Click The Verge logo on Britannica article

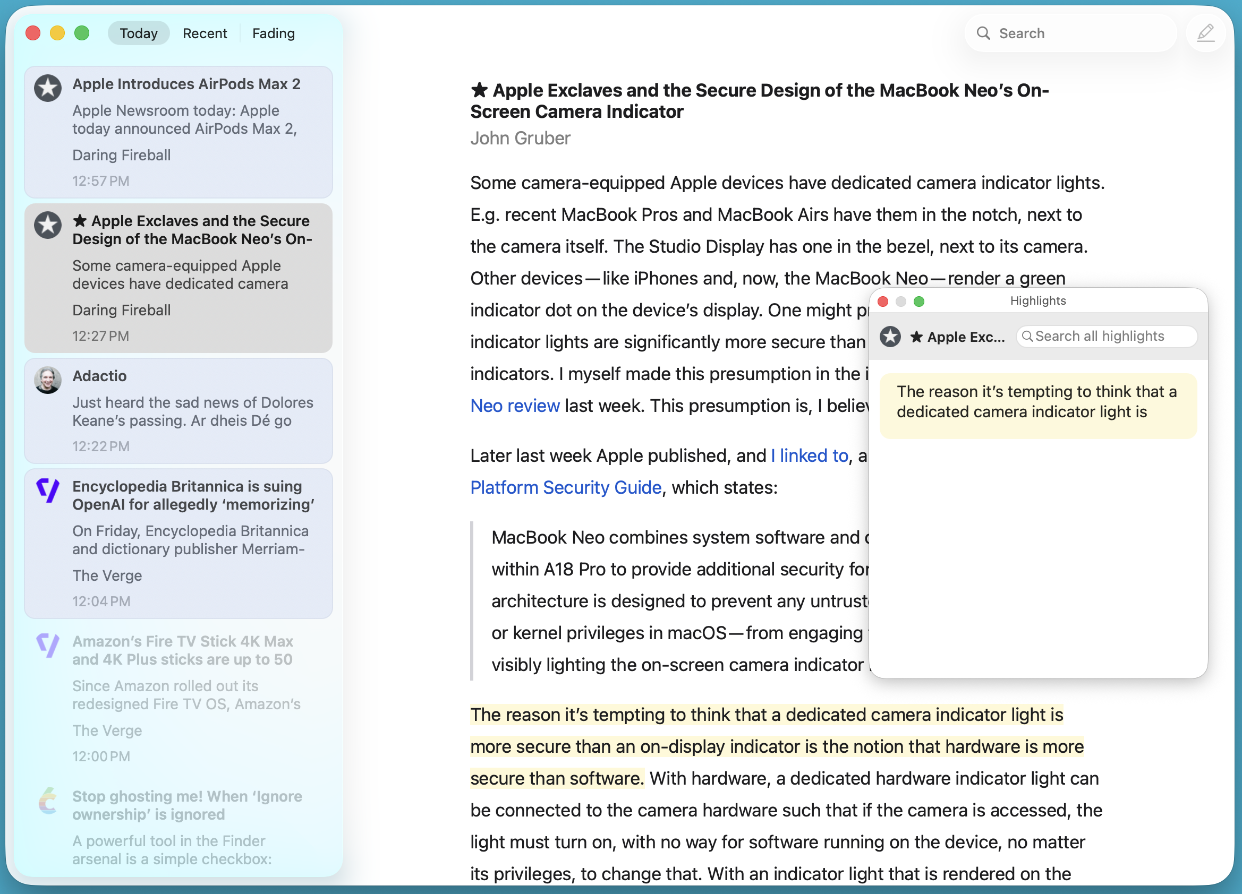click(48, 490)
